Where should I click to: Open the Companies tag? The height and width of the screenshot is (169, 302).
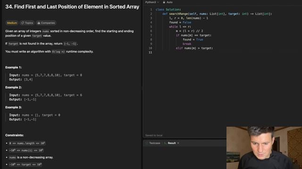(46, 23)
